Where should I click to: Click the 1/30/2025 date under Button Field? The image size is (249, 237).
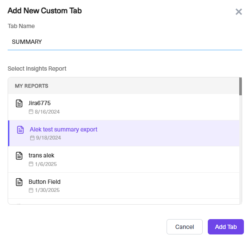(47, 190)
